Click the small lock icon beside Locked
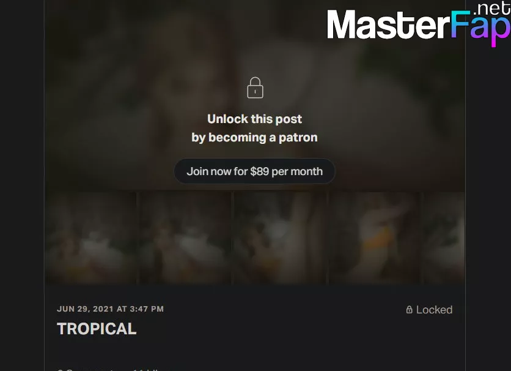 tap(410, 309)
